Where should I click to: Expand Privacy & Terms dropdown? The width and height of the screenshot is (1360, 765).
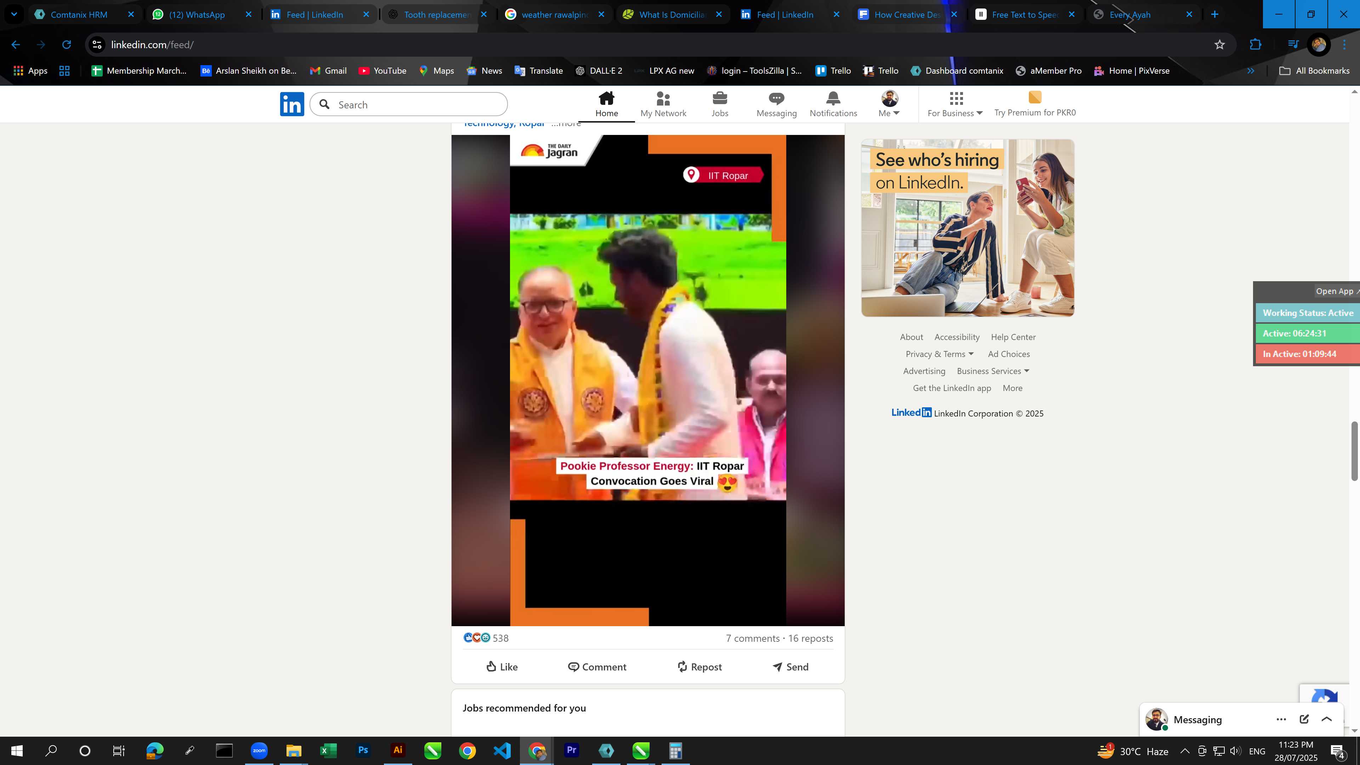pos(939,354)
